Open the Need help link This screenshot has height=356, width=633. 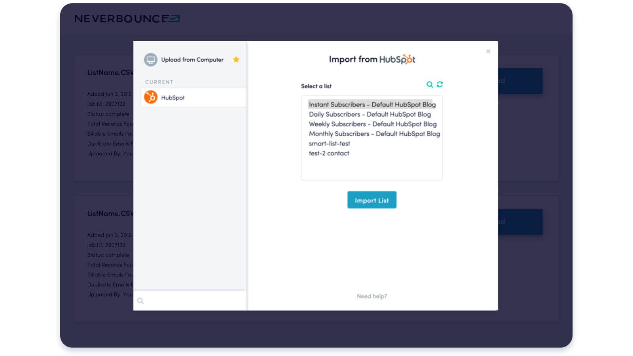(x=371, y=296)
